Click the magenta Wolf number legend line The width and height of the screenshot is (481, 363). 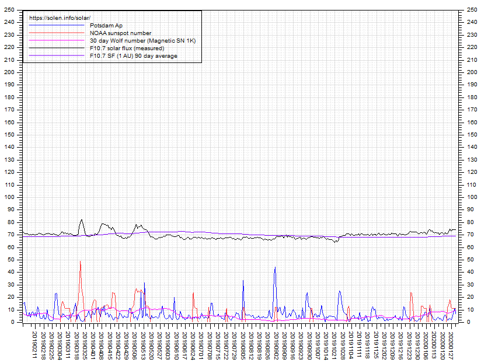57,40
